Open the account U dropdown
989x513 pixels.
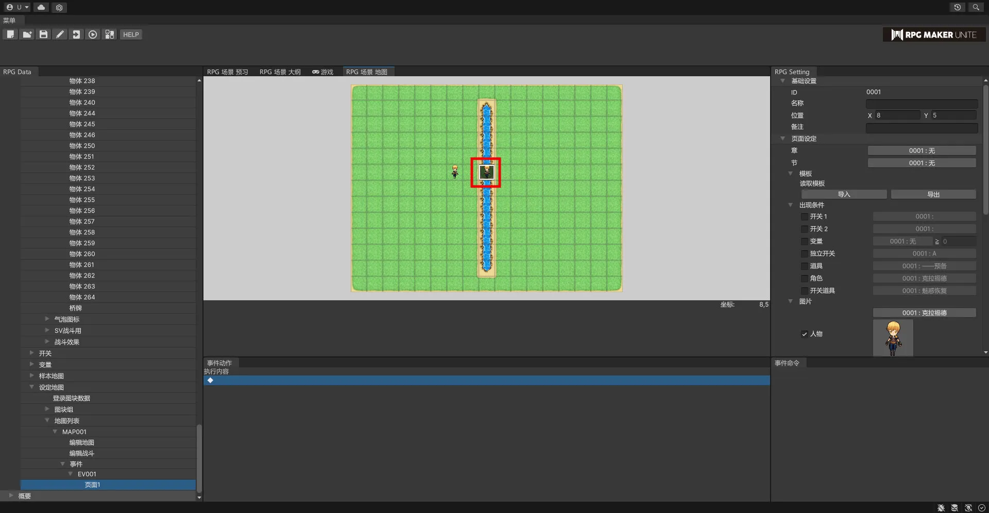point(18,7)
